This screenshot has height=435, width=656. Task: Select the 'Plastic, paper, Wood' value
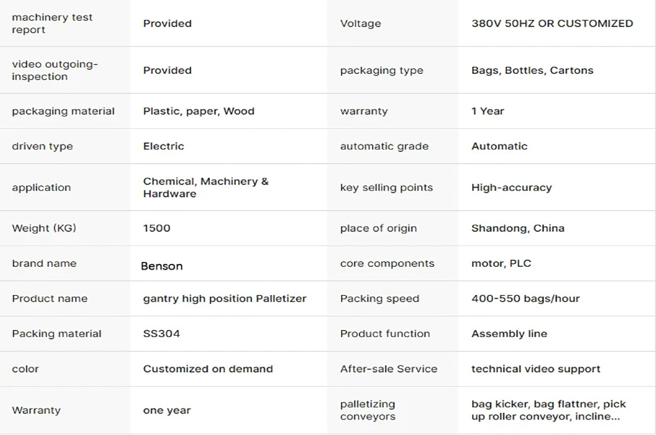(x=198, y=111)
